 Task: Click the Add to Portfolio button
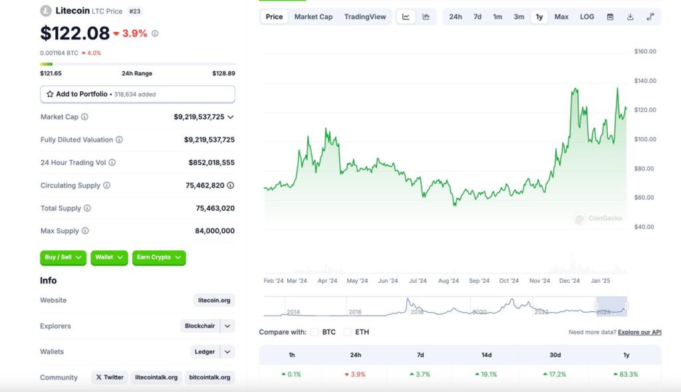(138, 95)
